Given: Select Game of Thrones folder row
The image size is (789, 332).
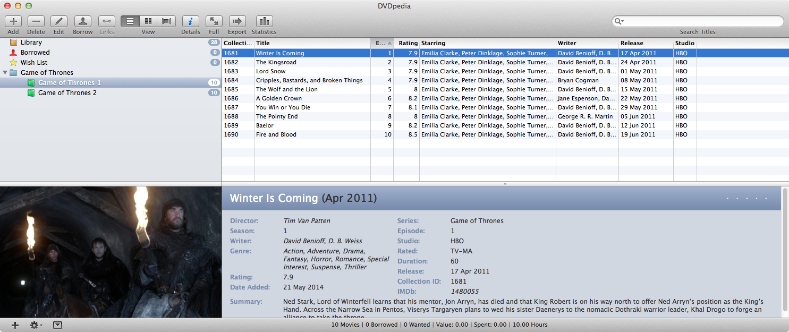Looking at the screenshot, I should point(111,73).
